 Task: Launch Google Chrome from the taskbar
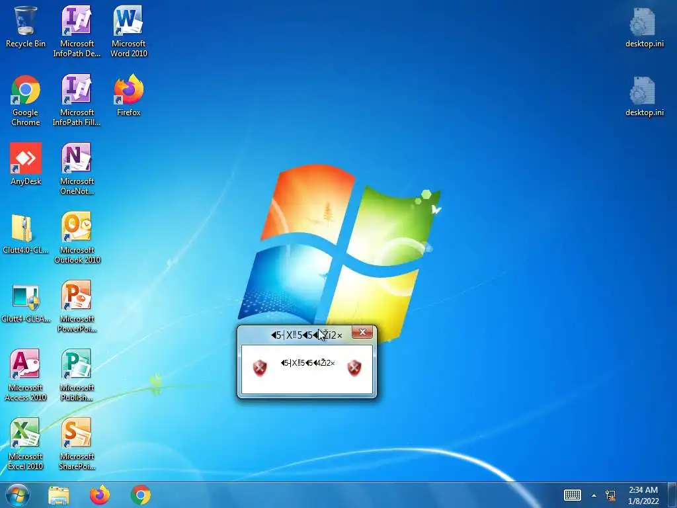point(141,495)
